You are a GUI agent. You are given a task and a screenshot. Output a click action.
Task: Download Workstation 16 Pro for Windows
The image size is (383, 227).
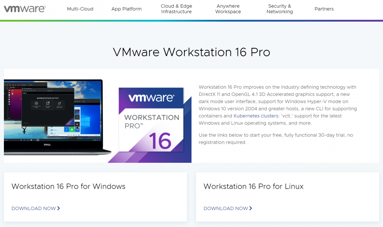coord(33,209)
